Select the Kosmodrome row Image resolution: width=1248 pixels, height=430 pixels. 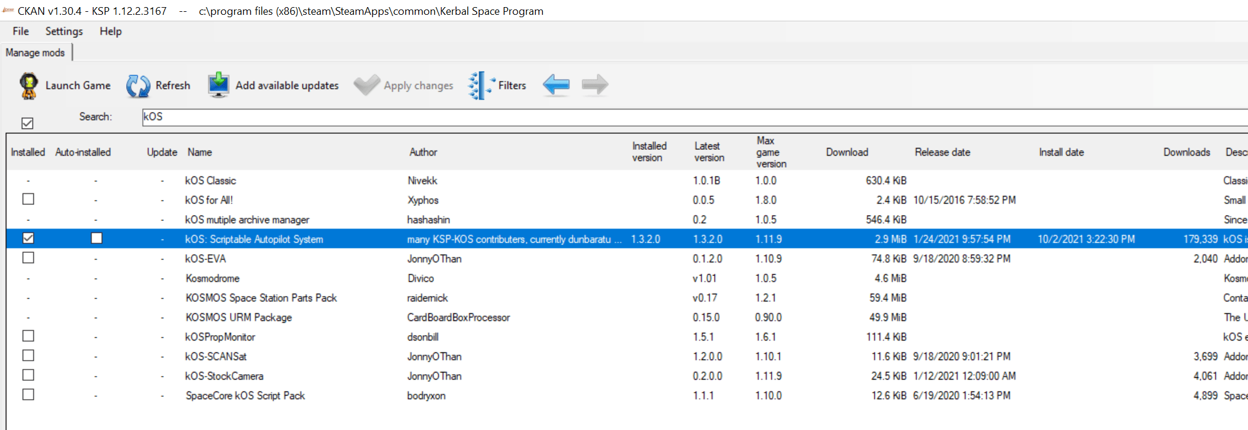tap(628, 278)
